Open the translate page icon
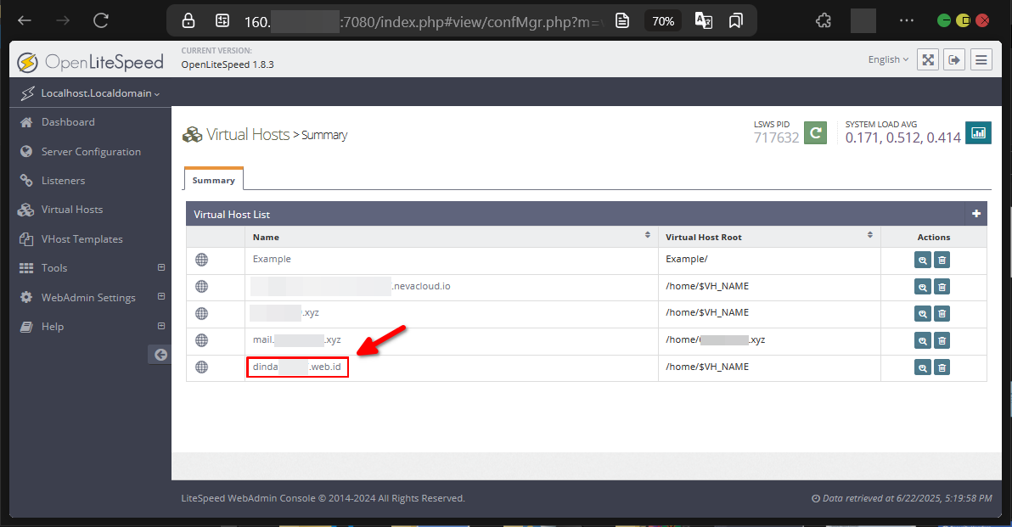Image resolution: width=1012 pixels, height=527 pixels. [x=704, y=21]
